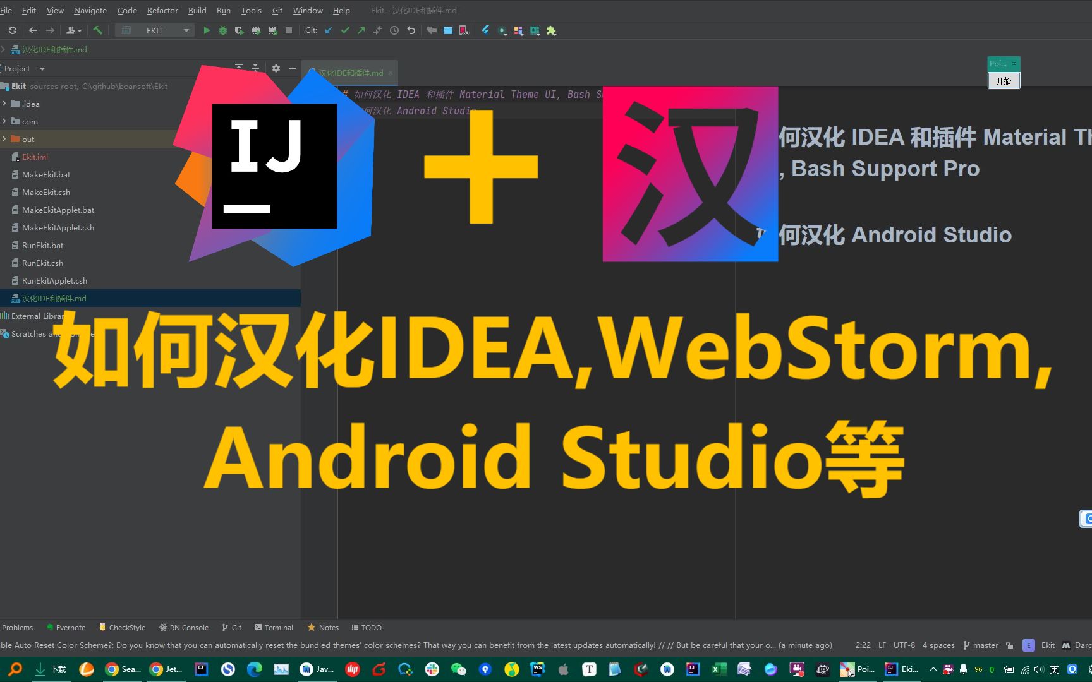The width and height of the screenshot is (1092, 682).
Task: Open the Evernote tool window
Action: tap(66, 628)
